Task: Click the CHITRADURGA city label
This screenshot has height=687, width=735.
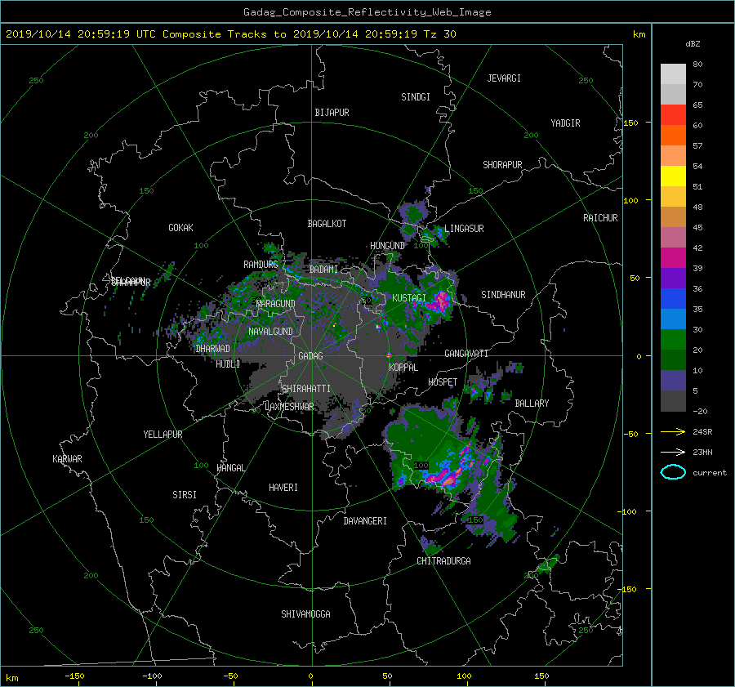Action: coord(443,561)
